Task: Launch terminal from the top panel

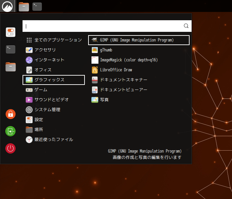Action: point(37,7)
